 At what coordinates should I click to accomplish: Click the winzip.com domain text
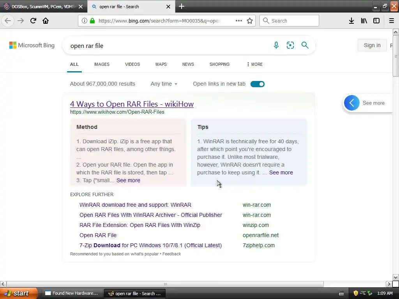(256, 225)
